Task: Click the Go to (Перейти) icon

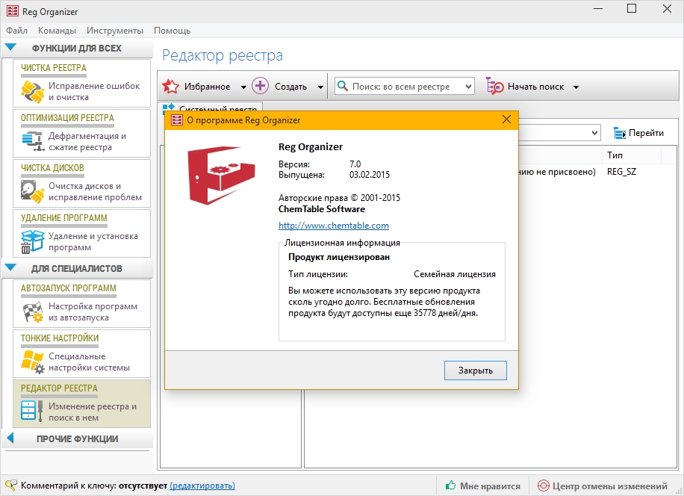Action: pyautogui.click(x=620, y=133)
